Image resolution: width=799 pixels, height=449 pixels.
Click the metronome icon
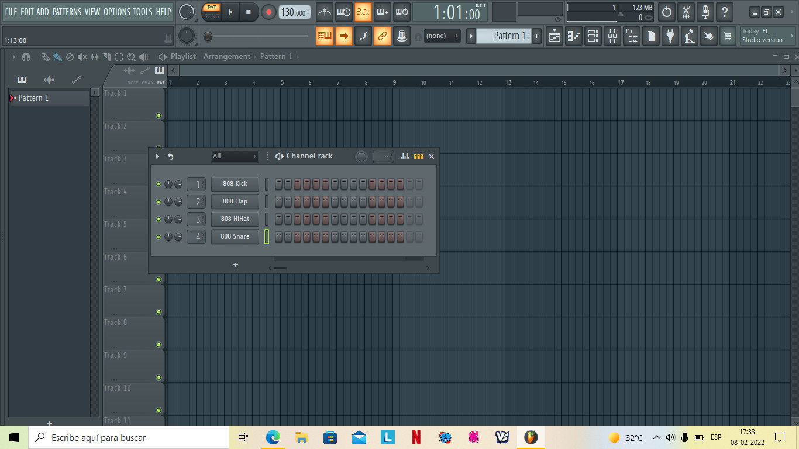tap(325, 12)
